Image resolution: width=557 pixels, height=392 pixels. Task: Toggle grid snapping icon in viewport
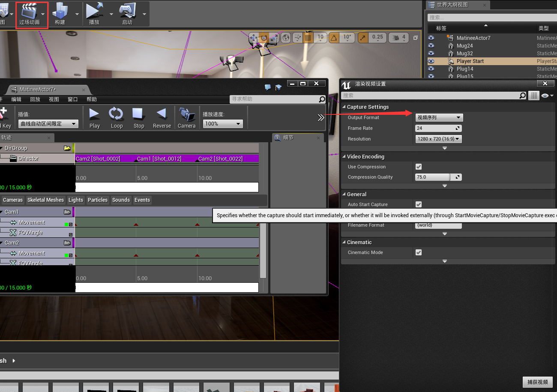(308, 38)
